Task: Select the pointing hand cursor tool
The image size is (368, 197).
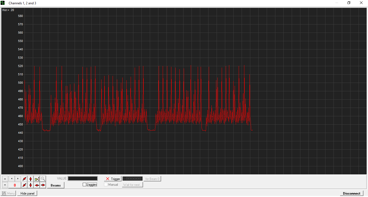Action: pos(37,179)
